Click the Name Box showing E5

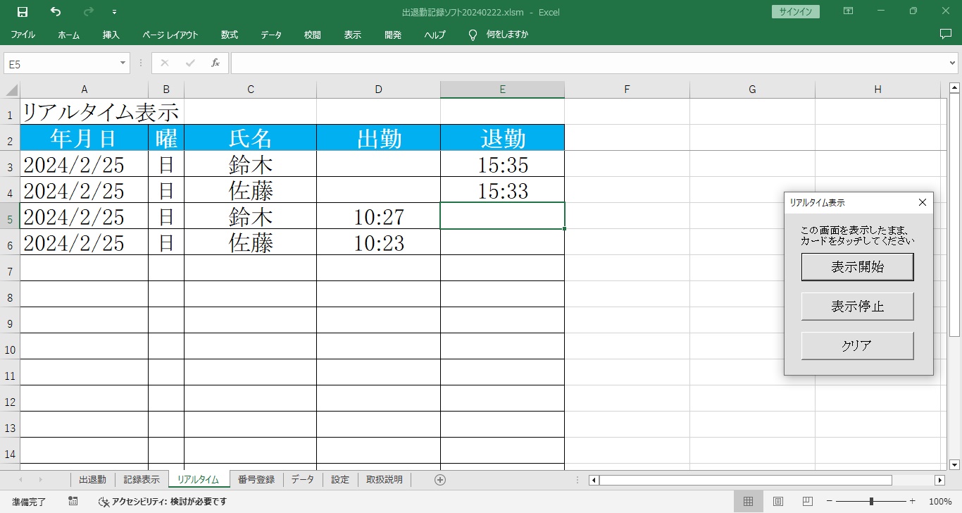(x=61, y=63)
